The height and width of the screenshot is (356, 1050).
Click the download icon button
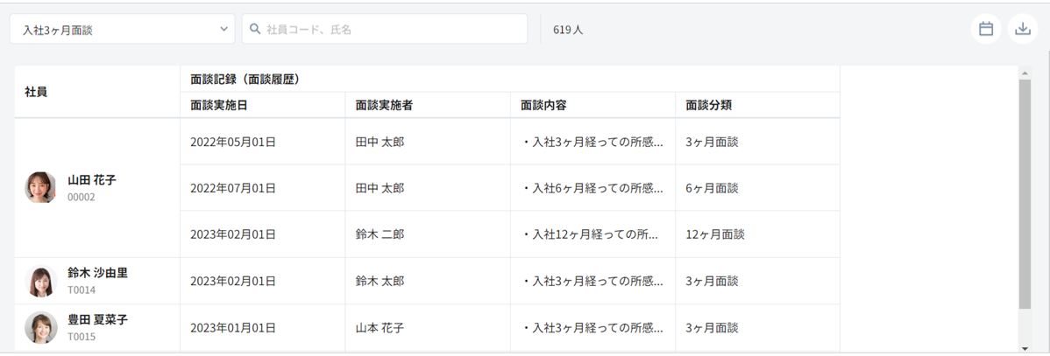[x=1022, y=29]
